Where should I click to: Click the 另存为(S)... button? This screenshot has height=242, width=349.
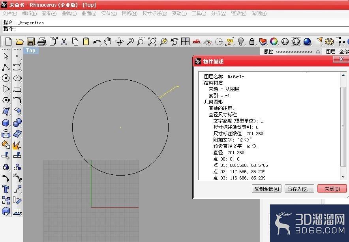click(x=299, y=189)
